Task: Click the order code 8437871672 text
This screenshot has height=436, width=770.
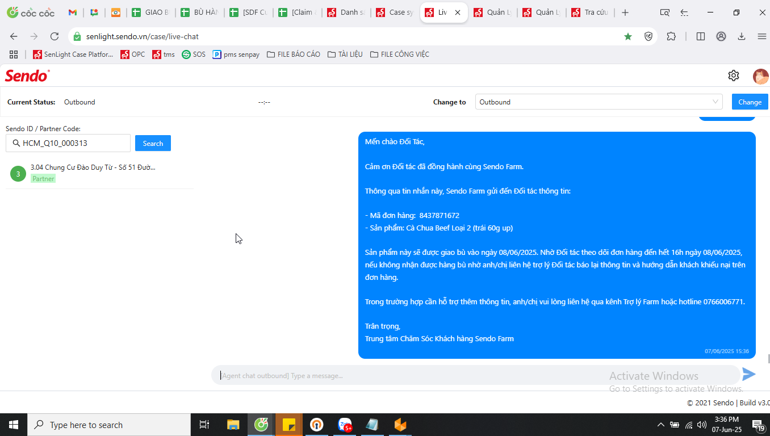Action: 440,216
